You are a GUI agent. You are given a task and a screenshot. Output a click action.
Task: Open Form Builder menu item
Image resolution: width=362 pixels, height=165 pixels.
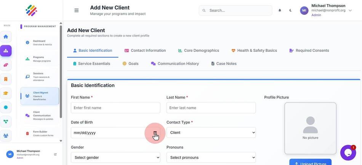pos(40,133)
